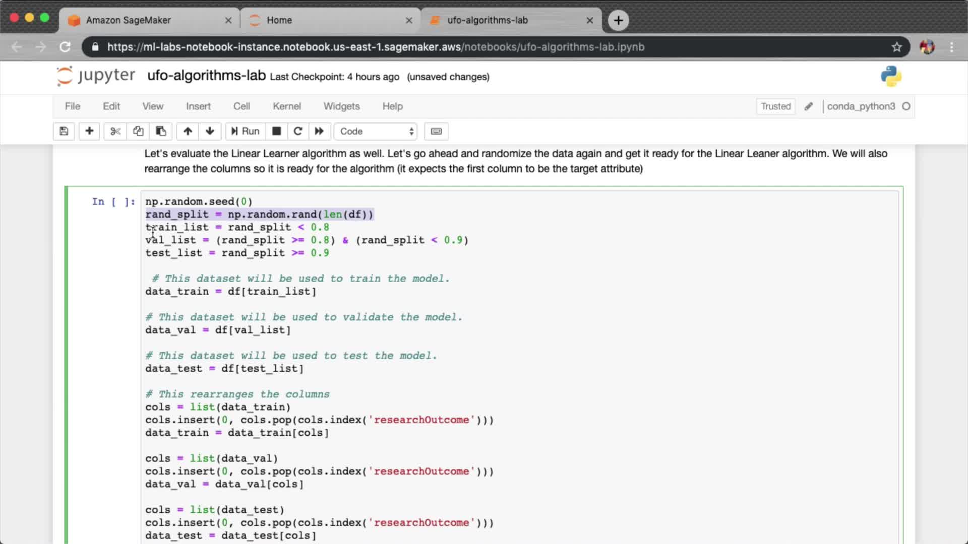Move selected cell up arrow
968x544 pixels.
pyautogui.click(x=188, y=131)
